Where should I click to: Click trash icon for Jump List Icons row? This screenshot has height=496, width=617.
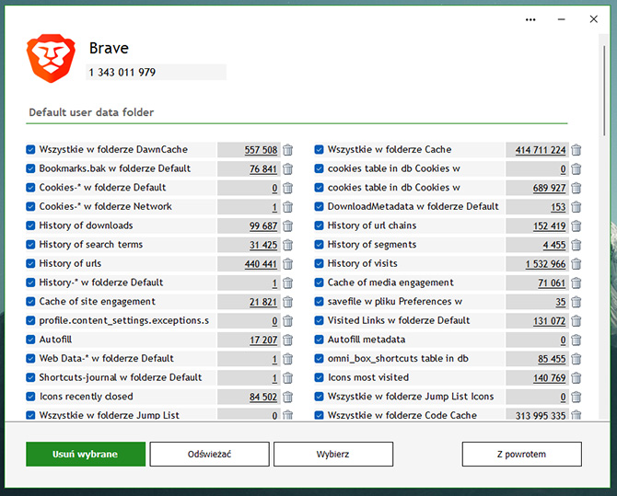tap(576, 397)
